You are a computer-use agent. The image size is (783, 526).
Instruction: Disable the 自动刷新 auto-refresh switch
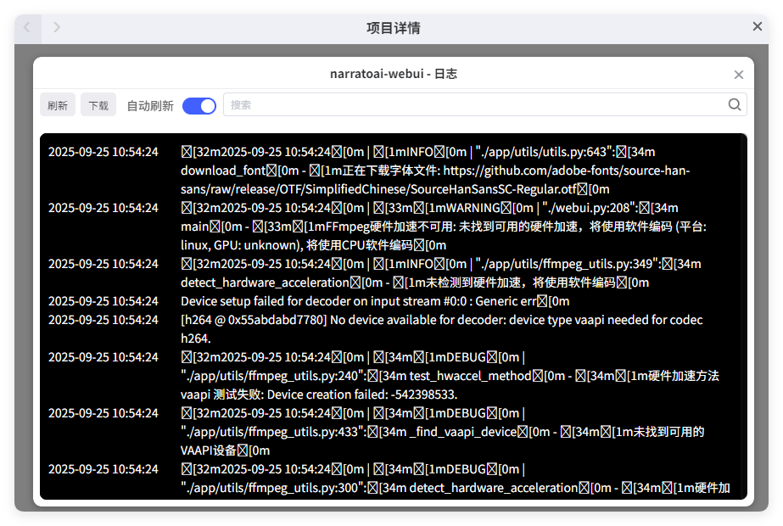[199, 105]
